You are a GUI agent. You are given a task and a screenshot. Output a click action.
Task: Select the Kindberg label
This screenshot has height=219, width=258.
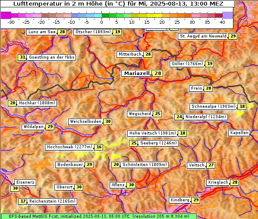(180, 200)
